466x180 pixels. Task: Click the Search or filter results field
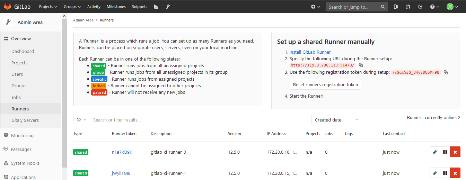199,120
